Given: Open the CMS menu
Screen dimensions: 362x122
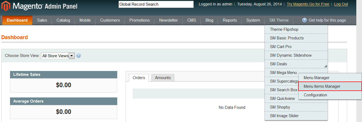Looking at the screenshot, I should point(192,20).
